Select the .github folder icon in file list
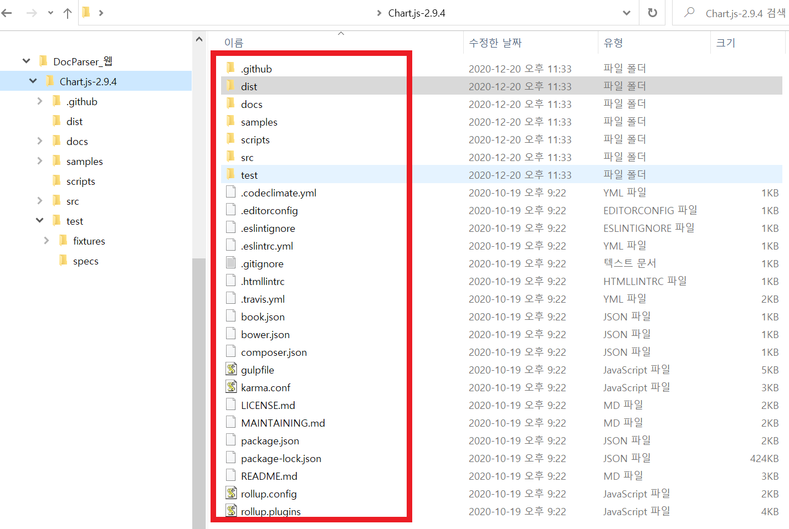The width and height of the screenshot is (789, 529). coord(231,68)
